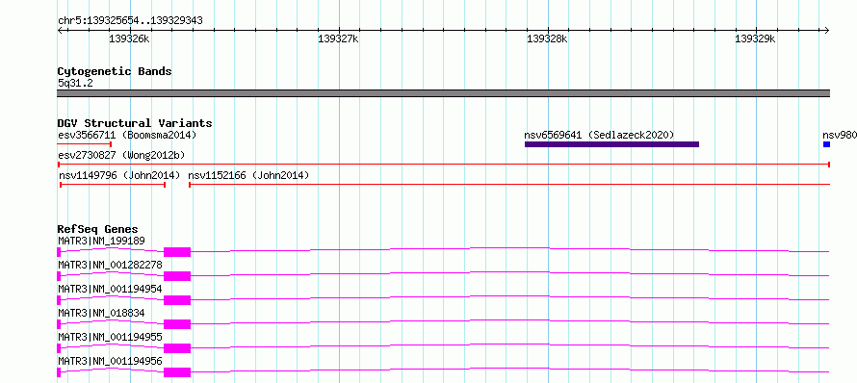857x383 pixels.
Task: Open transcript MATR3|NM_001194956 label
Action: click(x=110, y=361)
